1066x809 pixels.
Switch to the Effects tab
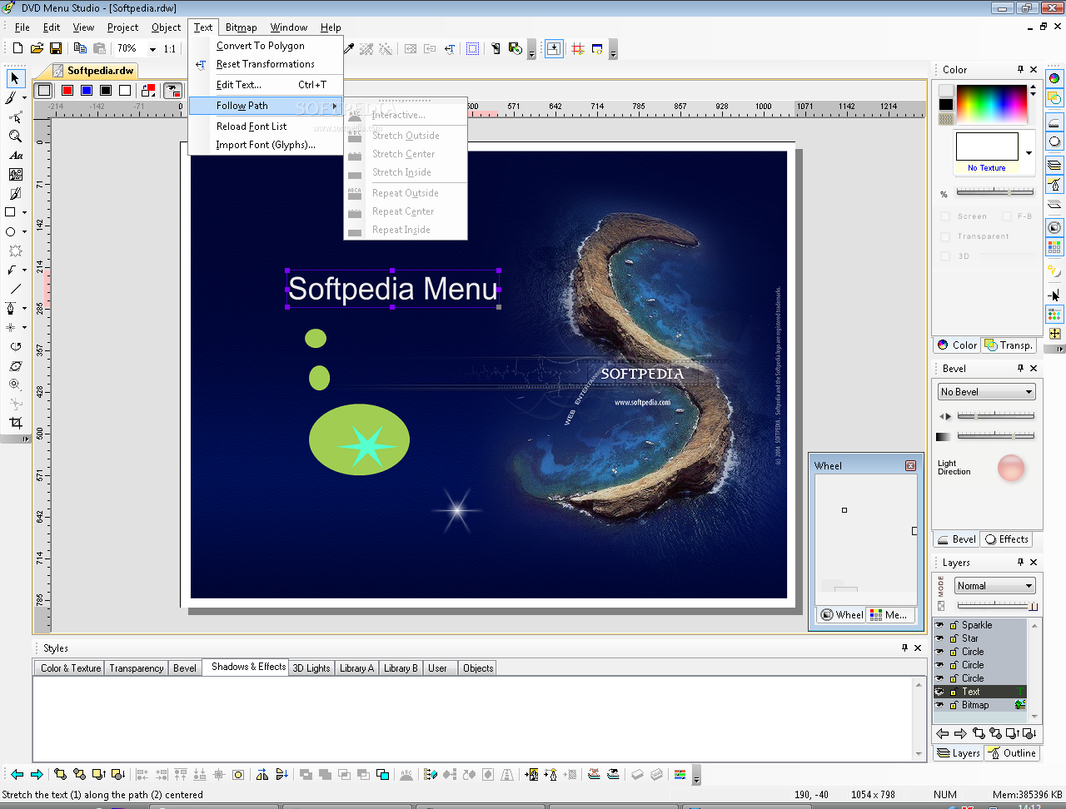pyautogui.click(x=1007, y=539)
